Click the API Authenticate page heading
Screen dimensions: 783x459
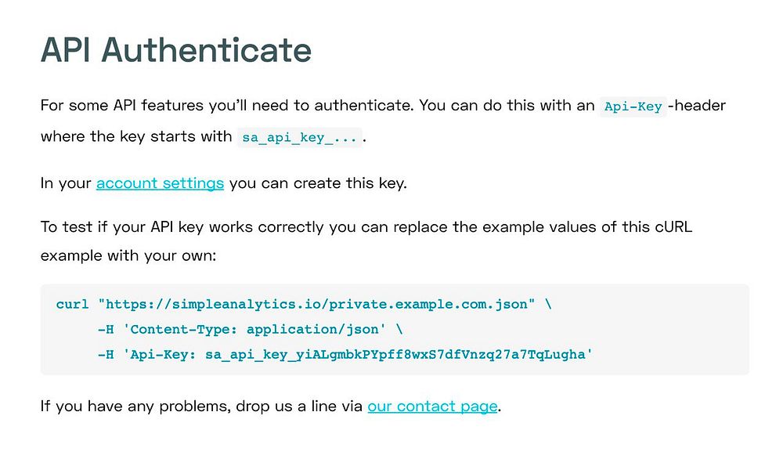175,50
